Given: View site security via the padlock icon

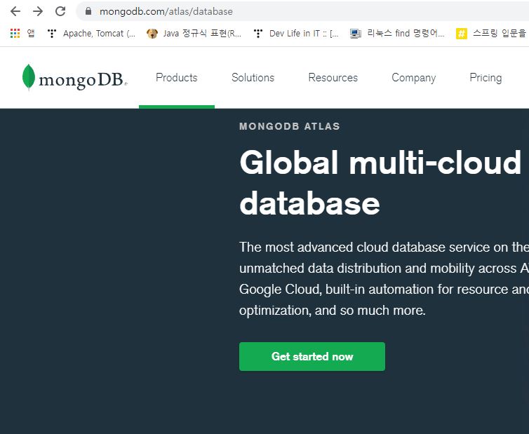Looking at the screenshot, I should (88, 11).
